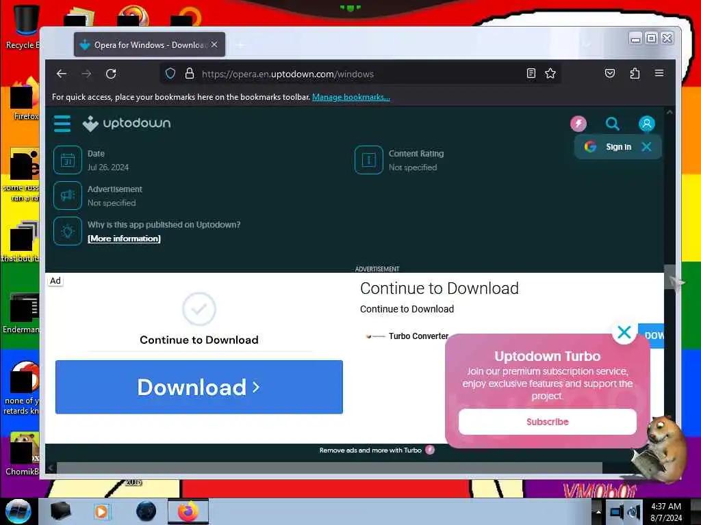Click the lightbulb info icon
This screenshot has height=525, width=701.
68,231
